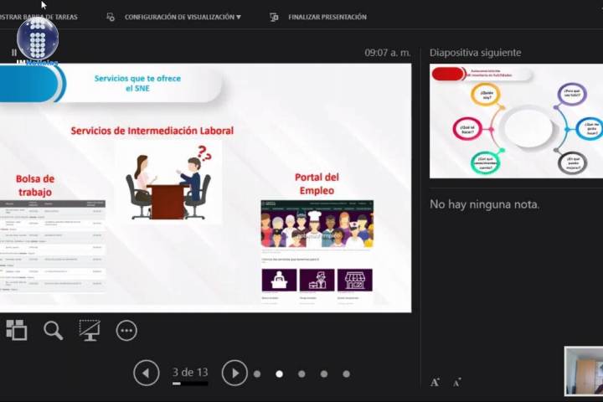603x402 pixels.
Task: Click the display settings icon in top bar
Action: click(111, 17)
